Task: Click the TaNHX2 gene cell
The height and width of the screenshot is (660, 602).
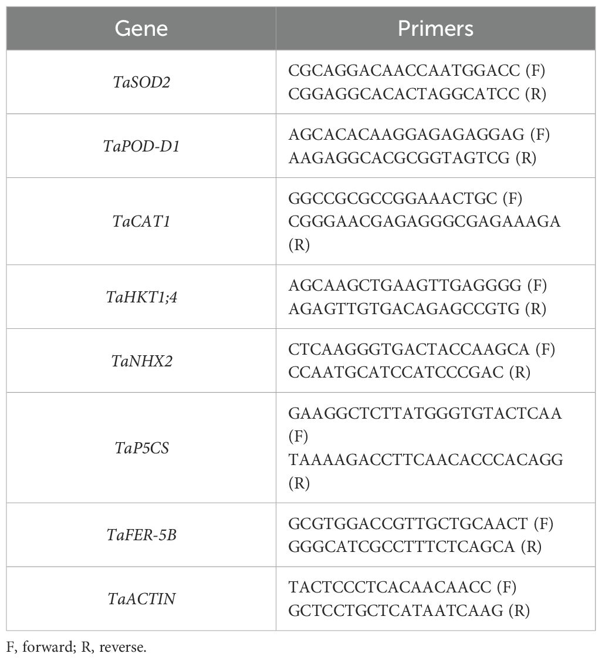Action: (x=141, y=361)
